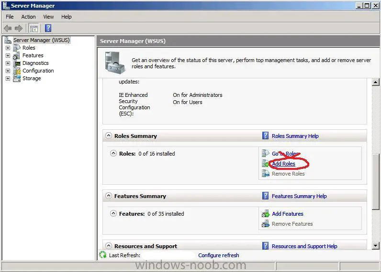Click the Go to Roles link
381x272 pixels.
tap(286, 154)
